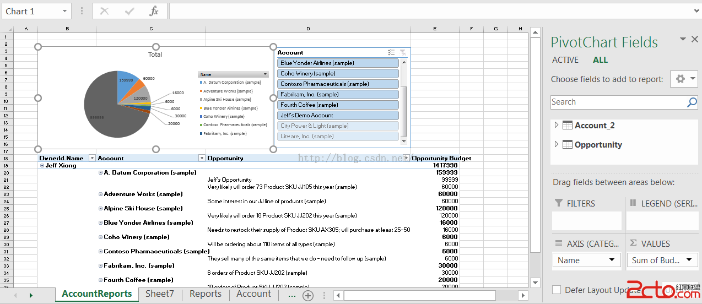The image size is (702, 304).
Task: Collapse Adventure Works row group
Action: (x=100, y=194)
